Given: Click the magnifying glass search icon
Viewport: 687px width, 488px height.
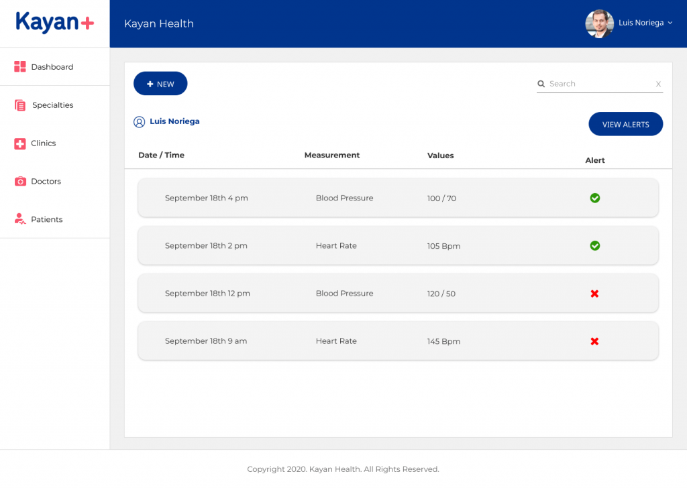Looking at the screenshot, I should 541,84.
